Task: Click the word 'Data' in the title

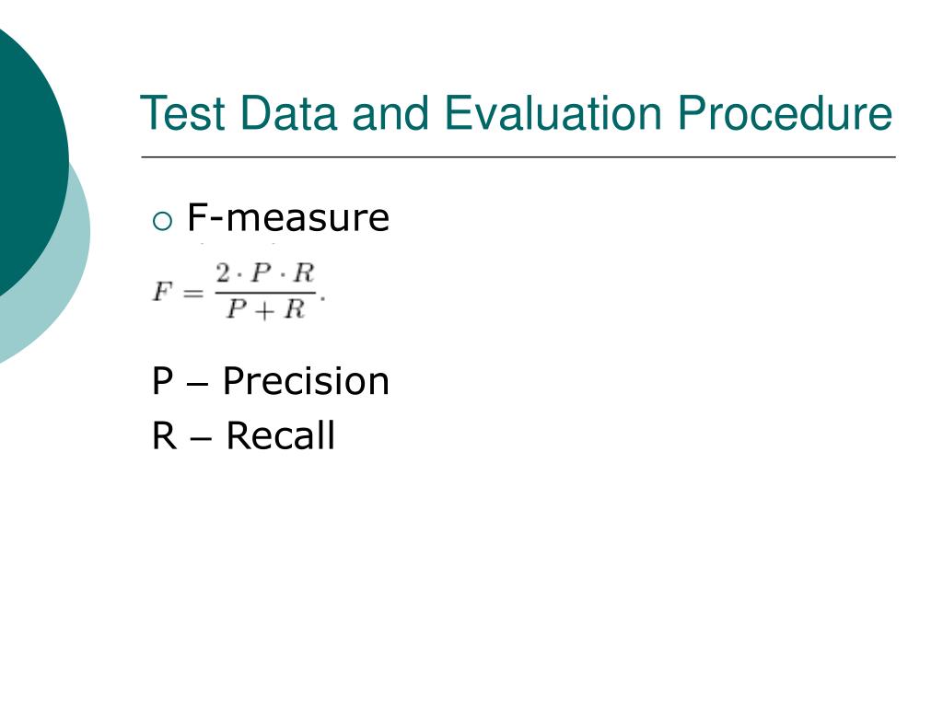Action: point(288,112)
